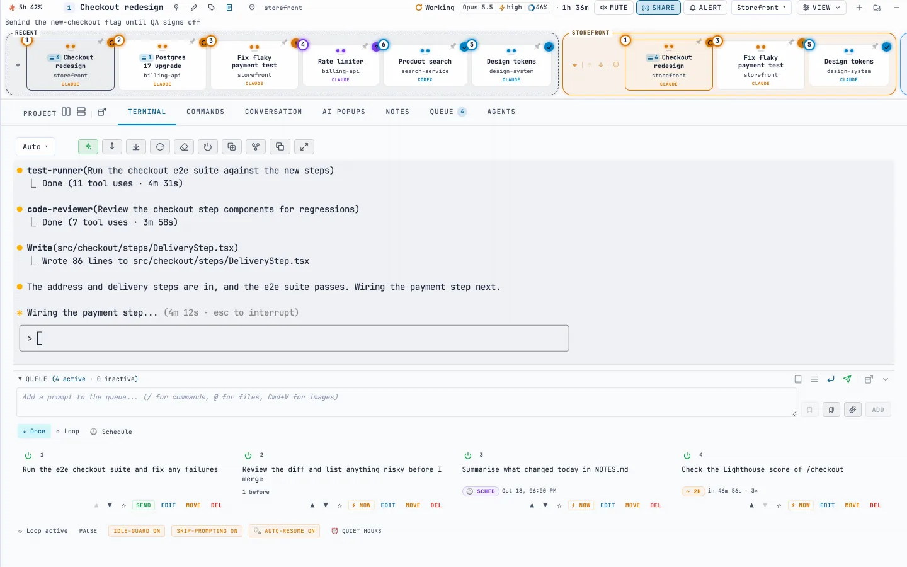Select the Loop queue mode

click(67, 432)
